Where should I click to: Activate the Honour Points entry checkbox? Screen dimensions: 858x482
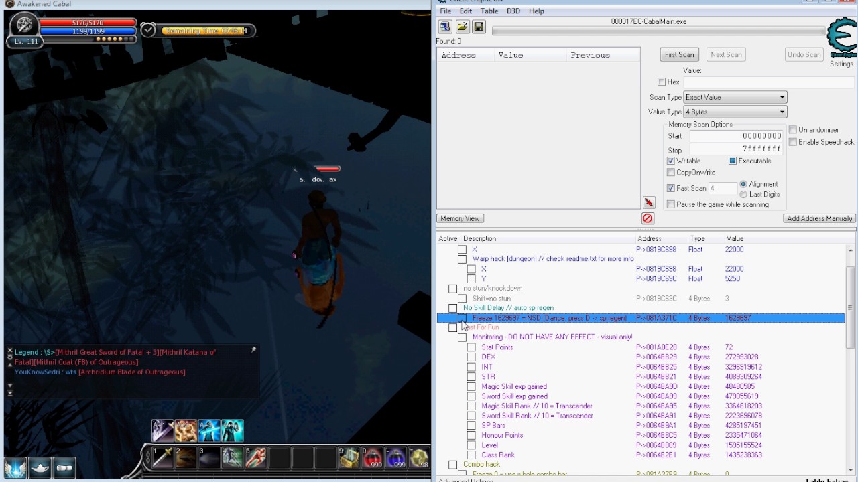coord(471,435)
